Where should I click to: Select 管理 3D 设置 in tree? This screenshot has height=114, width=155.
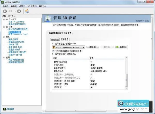[14, 32]
